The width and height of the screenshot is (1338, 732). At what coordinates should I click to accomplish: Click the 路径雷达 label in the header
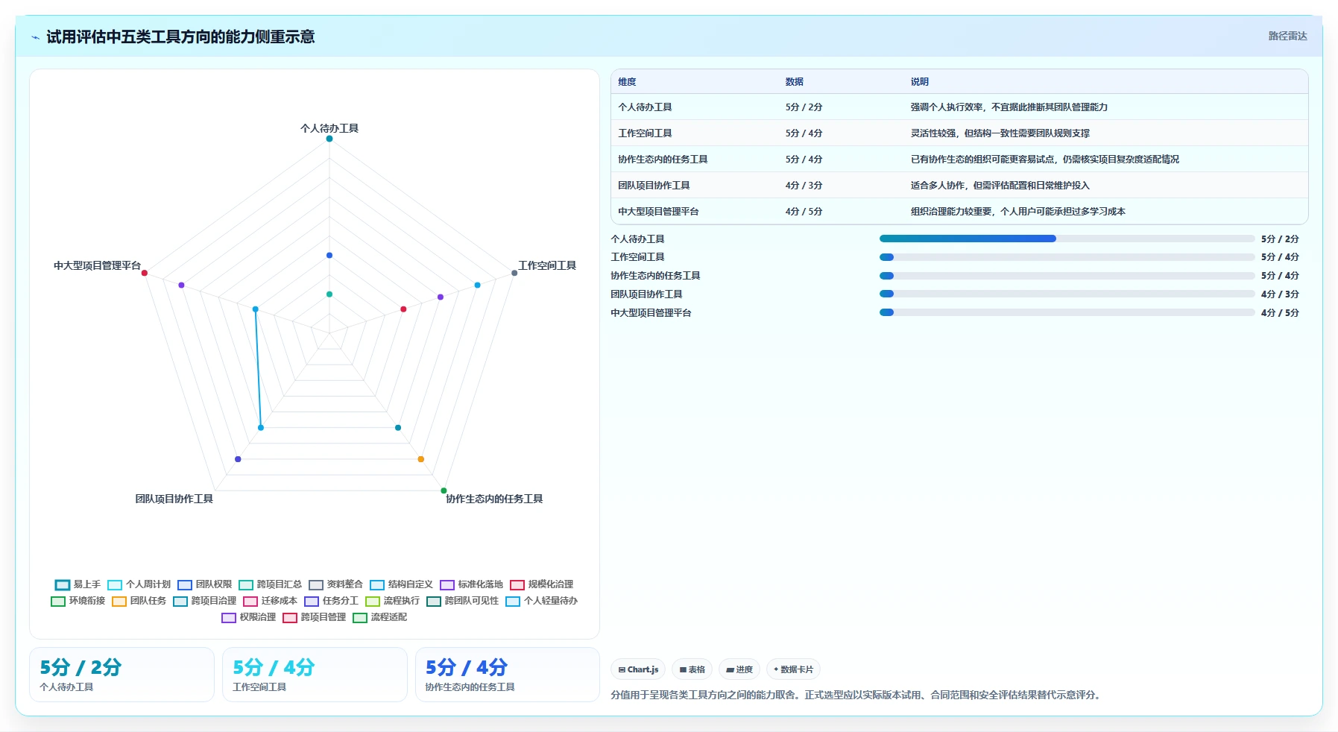(x=1287, y=36)
